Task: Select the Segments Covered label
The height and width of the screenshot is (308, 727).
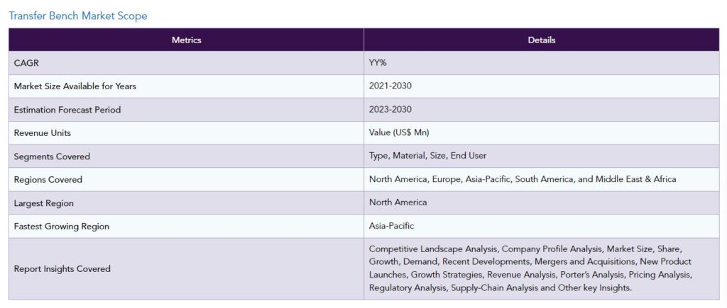Action: click(x=52, y=156)
